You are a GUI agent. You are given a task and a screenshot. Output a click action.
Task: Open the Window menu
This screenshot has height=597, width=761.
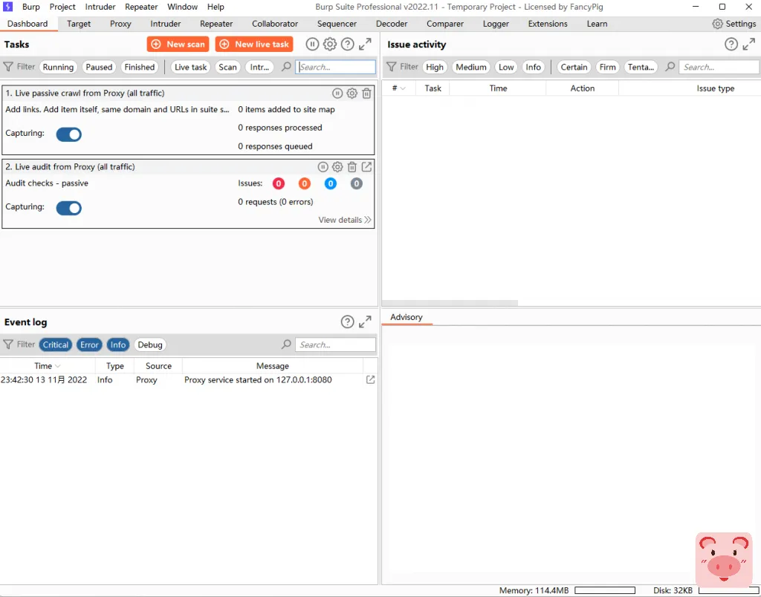click(x=183, y=7)
